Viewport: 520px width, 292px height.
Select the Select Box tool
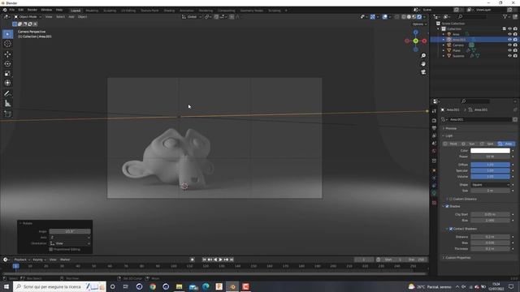(x=7, y=34)
